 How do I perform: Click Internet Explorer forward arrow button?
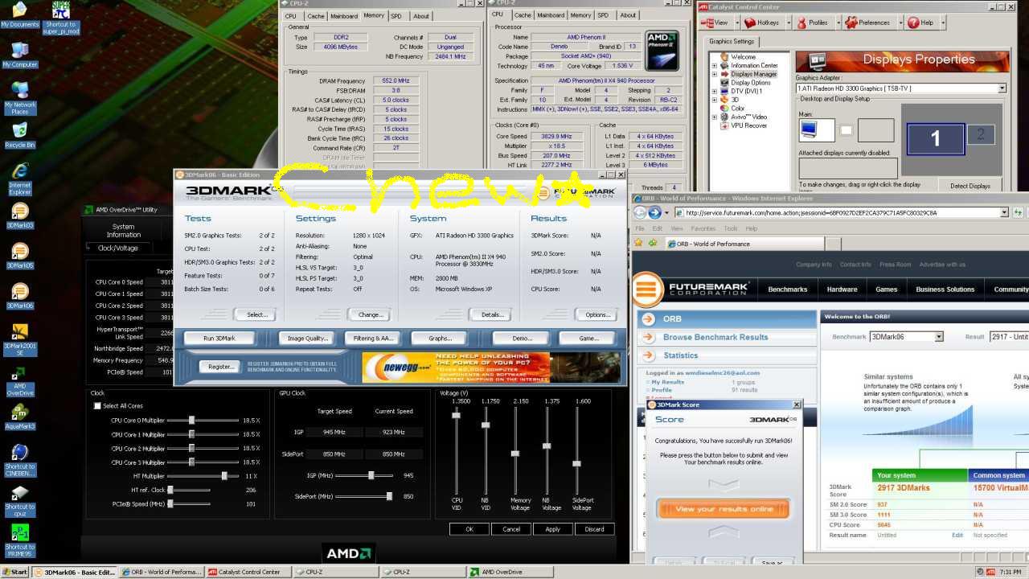click(x=655, y=212)
